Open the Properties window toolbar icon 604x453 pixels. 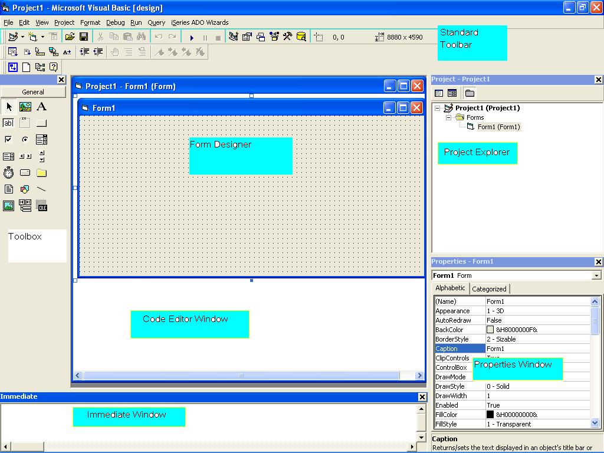point(247,37)
